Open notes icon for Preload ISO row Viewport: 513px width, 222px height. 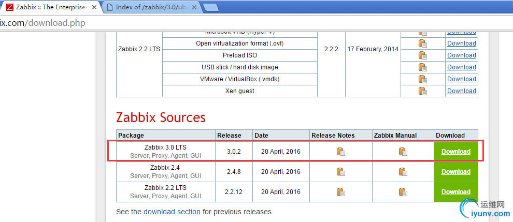423,55
